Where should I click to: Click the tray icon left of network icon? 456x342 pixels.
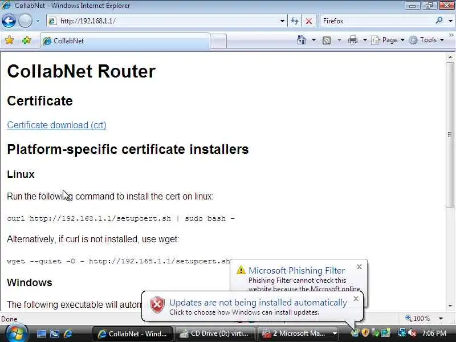point(386,333)
